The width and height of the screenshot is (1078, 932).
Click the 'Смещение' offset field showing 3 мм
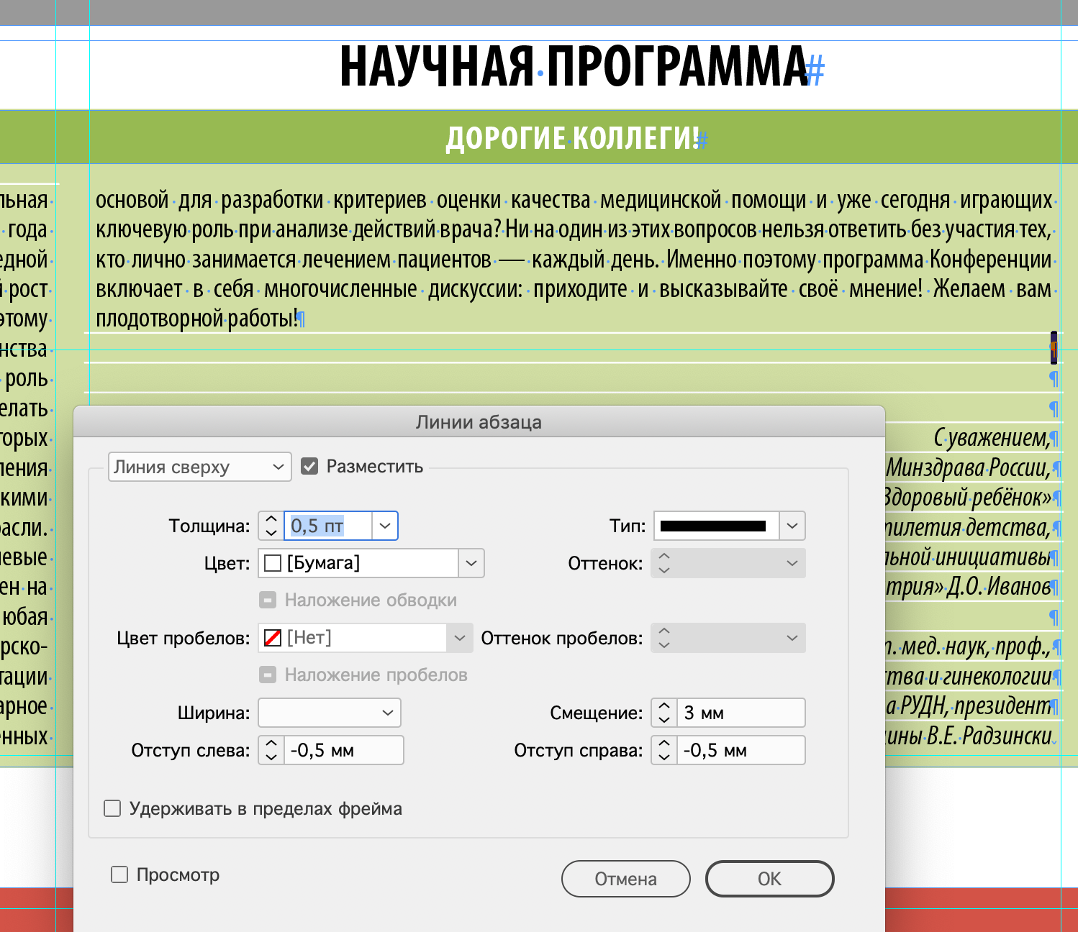point(741,713)
